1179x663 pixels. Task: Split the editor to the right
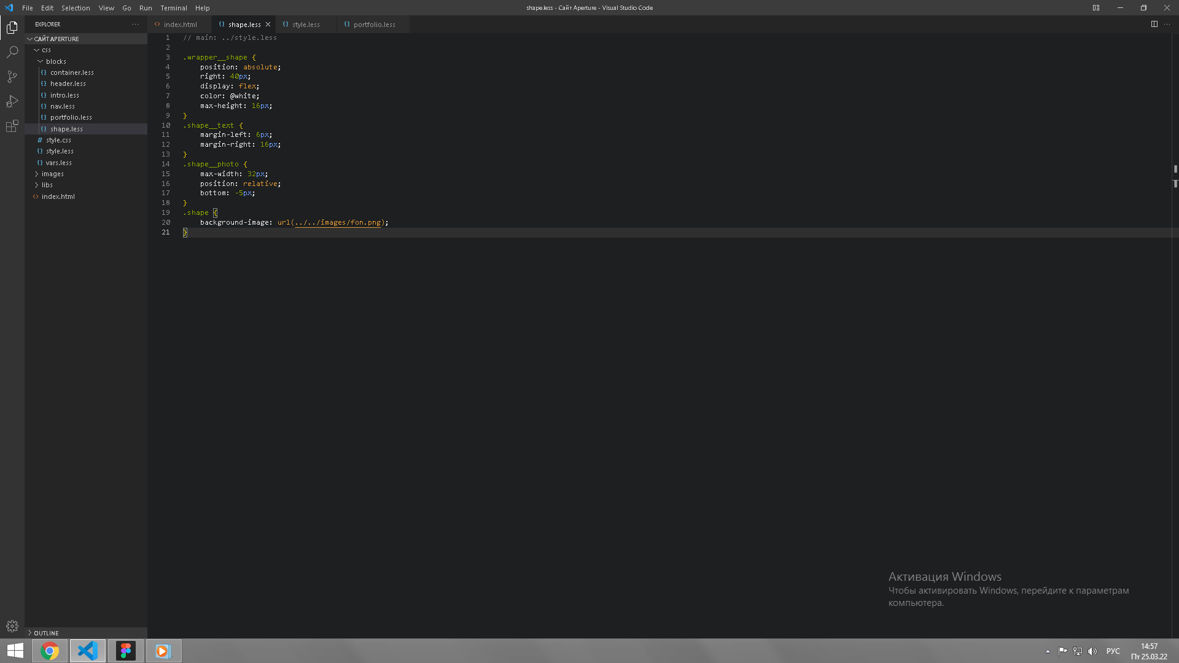(1154, 25)
